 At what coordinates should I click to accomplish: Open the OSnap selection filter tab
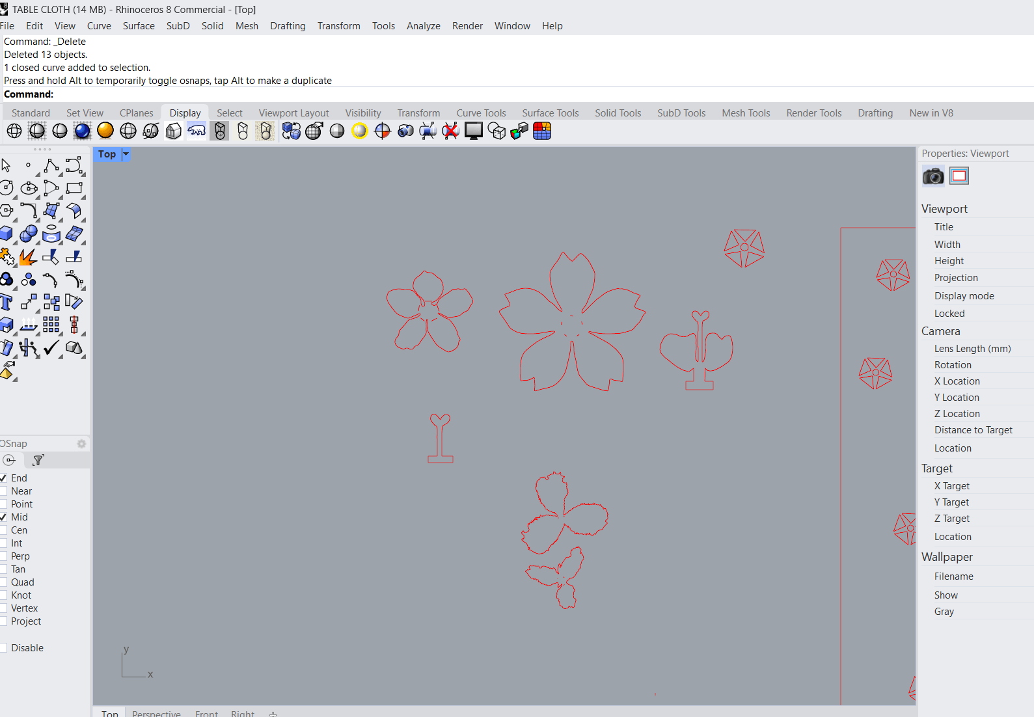click(x=38, y=461)
